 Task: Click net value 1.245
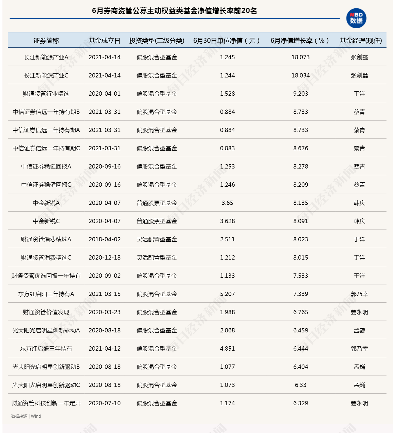227,57
